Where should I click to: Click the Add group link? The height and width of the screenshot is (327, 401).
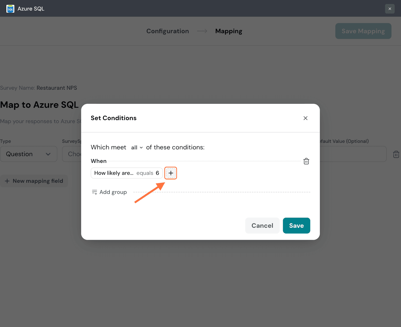113,192
